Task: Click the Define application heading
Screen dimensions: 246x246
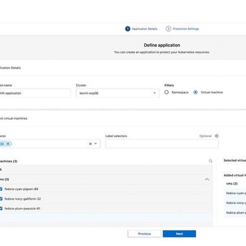Action: tap(162, 45)
